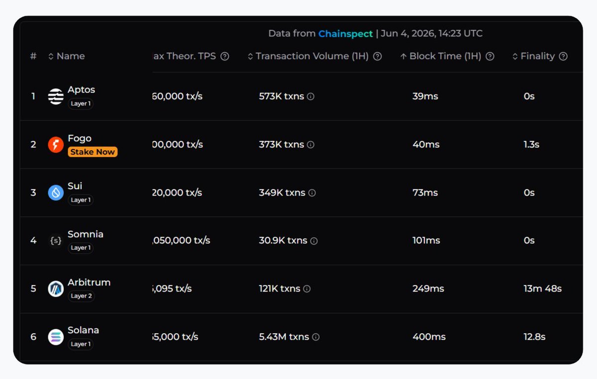Click the Fogo chain logo
The image size is (597, 379).
56,144
